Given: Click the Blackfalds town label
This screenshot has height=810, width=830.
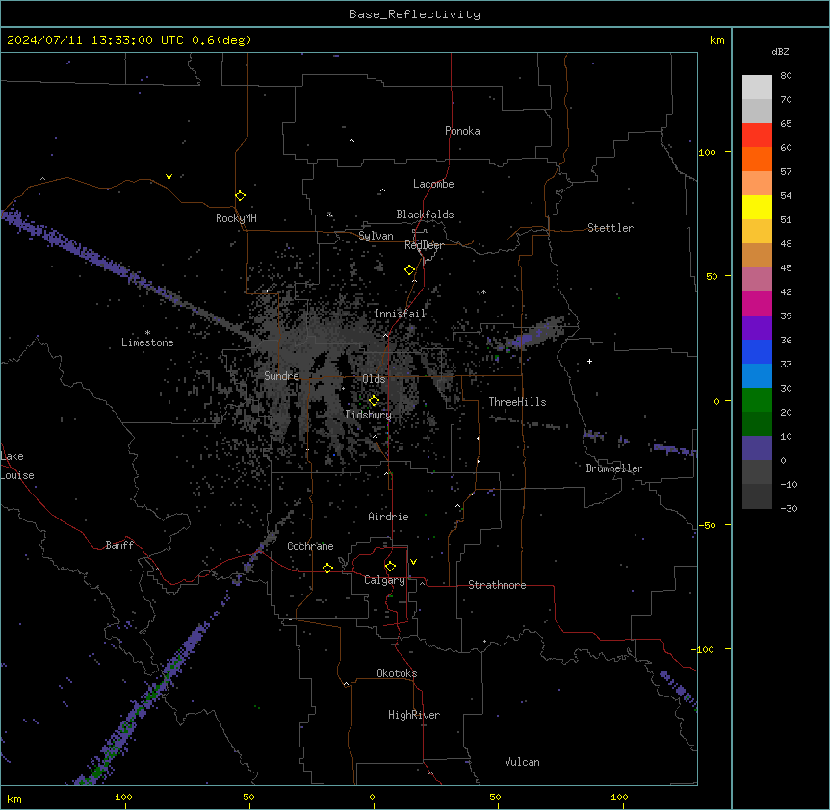Looking at the screenshot, I should point(425,215).
